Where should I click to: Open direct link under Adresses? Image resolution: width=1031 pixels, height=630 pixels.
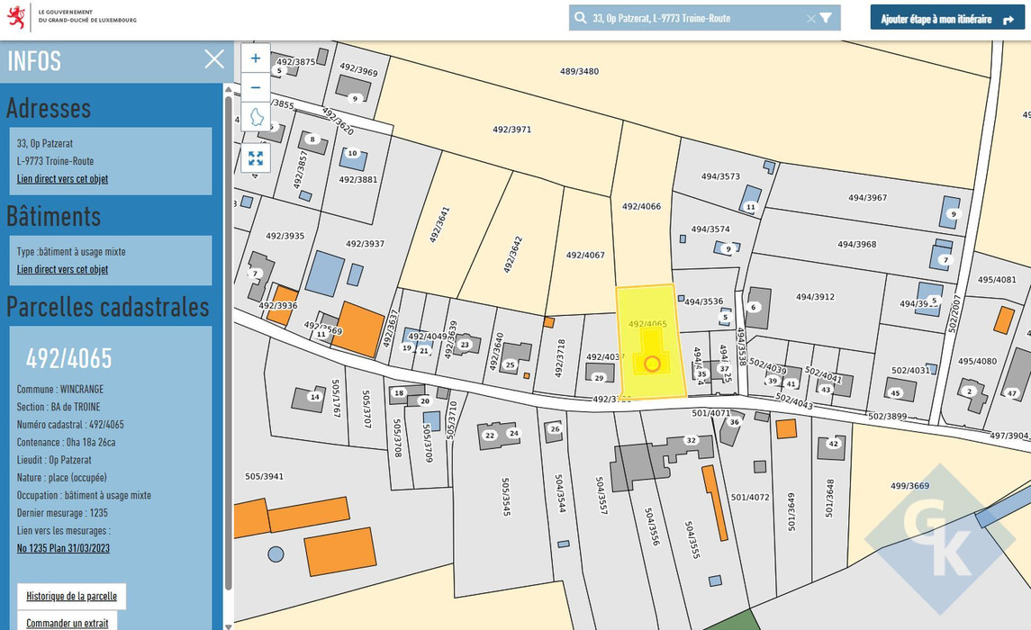click(x=62, y=179)
